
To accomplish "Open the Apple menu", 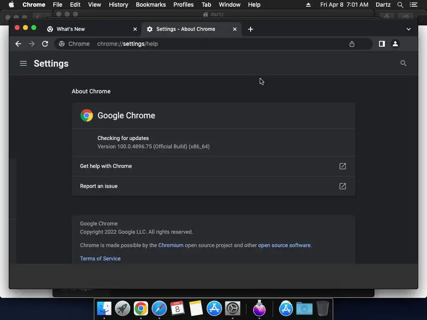I will [11, 5].
